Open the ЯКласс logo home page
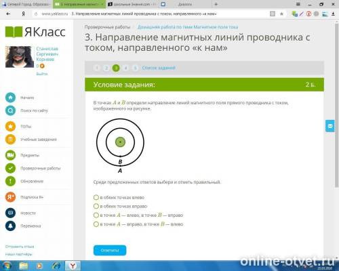The image size is (339, 271). [x=35, y=32]
